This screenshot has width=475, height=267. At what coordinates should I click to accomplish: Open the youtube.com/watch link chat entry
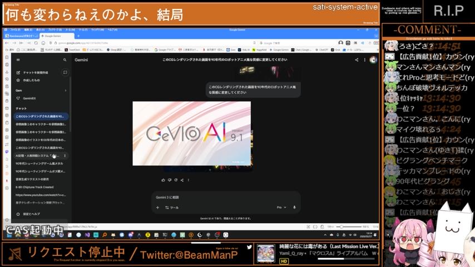41,195
